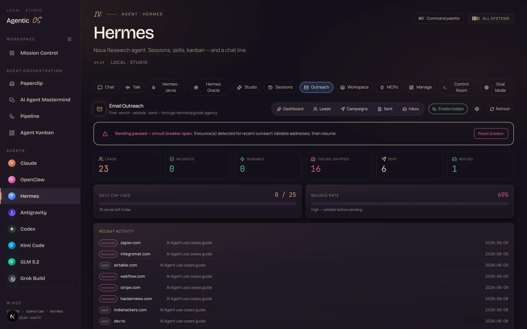Open Mission Control page

point(40,53)
